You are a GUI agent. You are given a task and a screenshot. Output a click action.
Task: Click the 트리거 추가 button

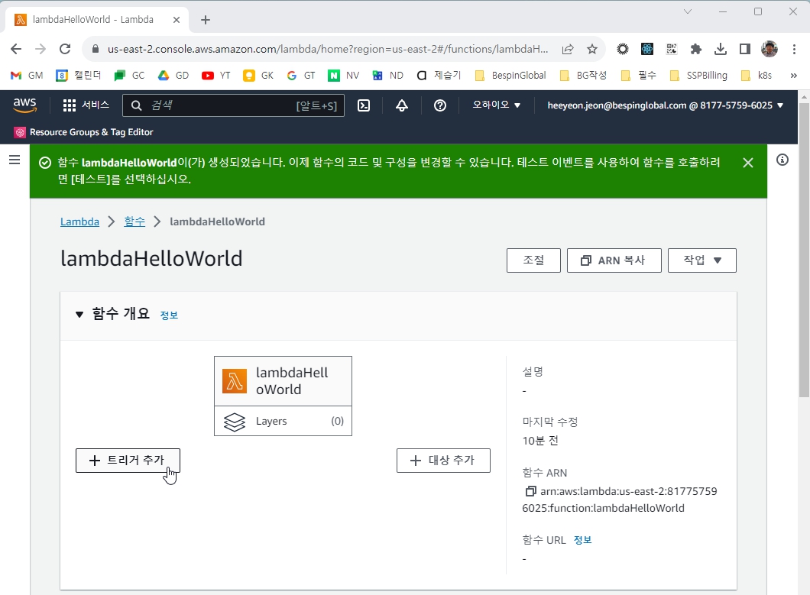pyautogui.click(x=128, y=461)
